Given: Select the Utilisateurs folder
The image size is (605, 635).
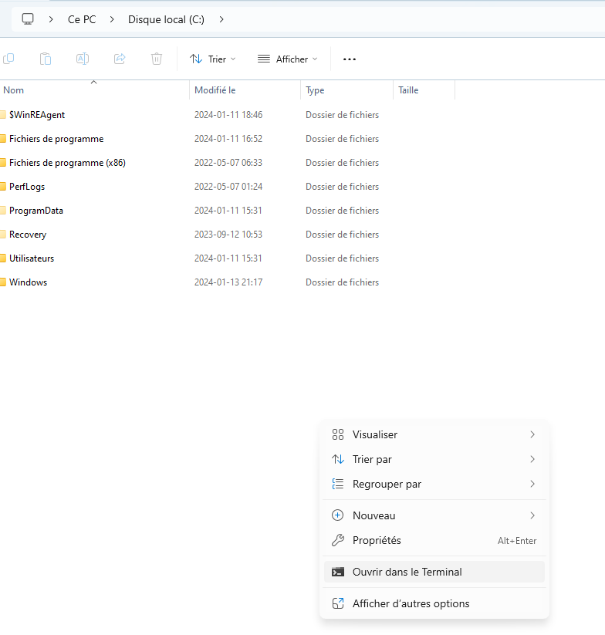Looking at the screenshot, I should pos(31,258).
